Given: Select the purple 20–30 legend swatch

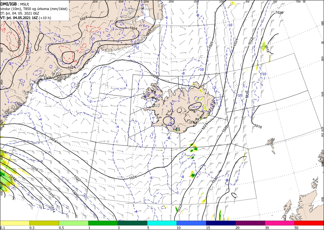Looking at the screenshot, I should click(250, 223).
